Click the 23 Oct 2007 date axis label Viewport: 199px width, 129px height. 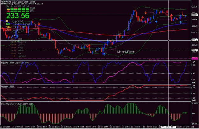[x=5, y=127]
